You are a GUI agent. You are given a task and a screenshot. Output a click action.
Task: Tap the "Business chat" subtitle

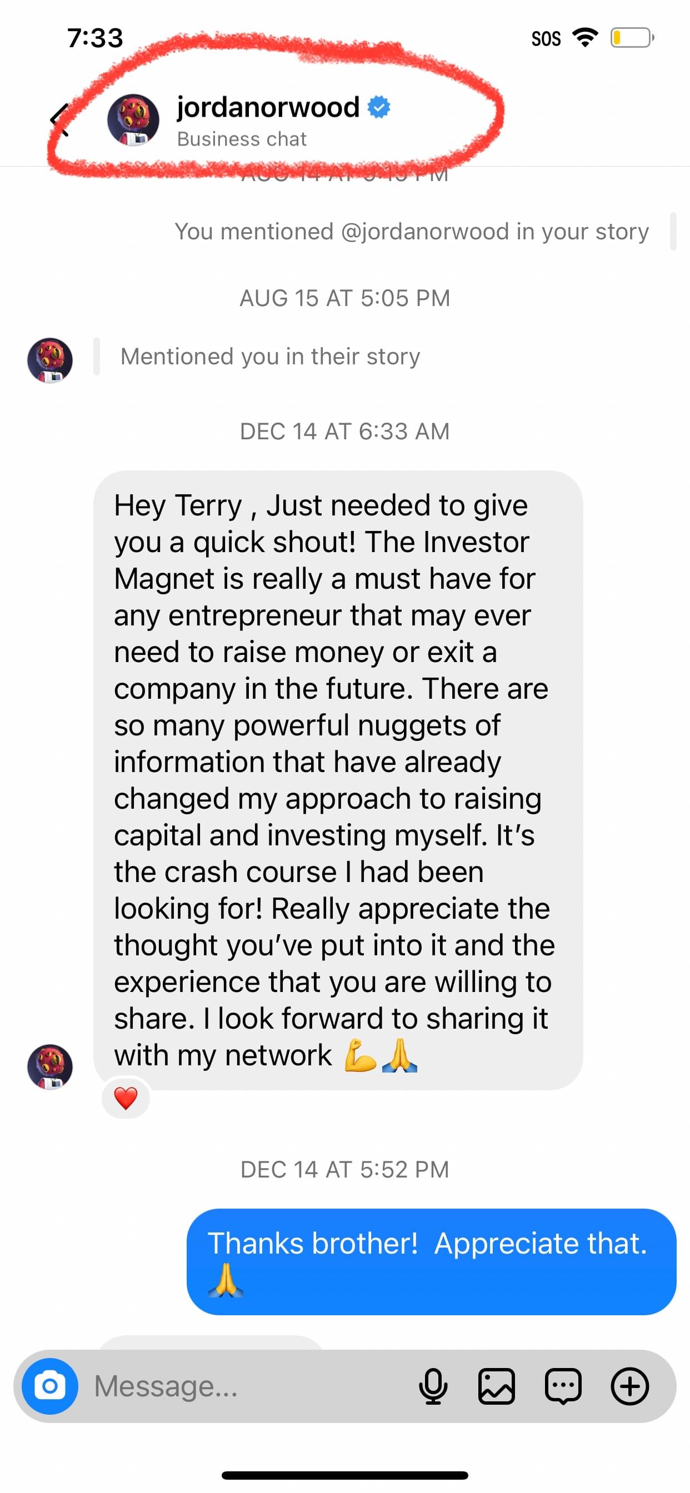click(x=242, y=139)
